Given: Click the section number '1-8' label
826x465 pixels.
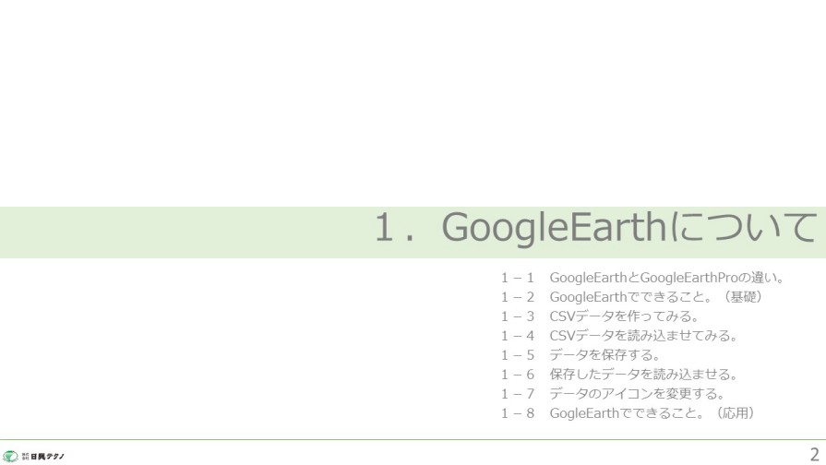Looking at the screenshot, I should point(518,412).
